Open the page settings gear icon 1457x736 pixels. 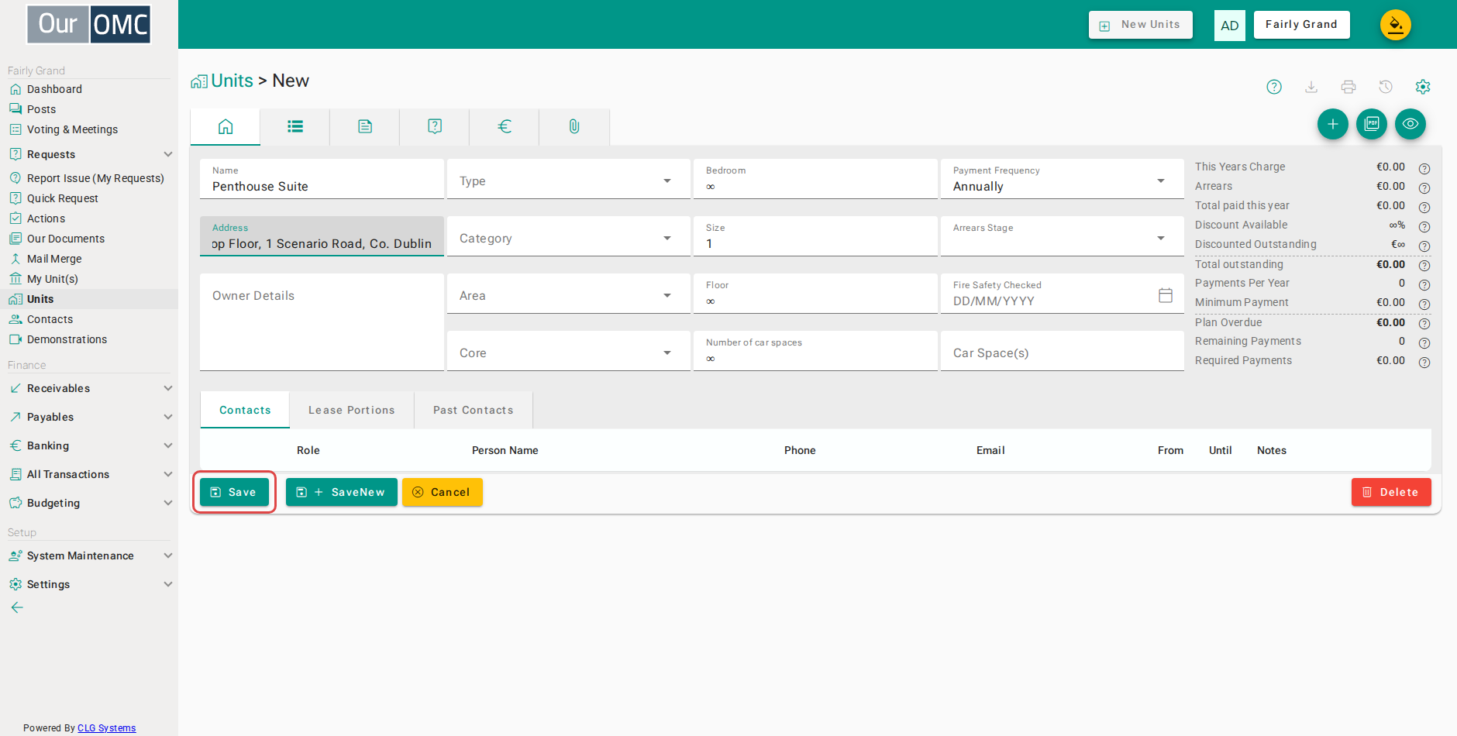coord(1423,87)
